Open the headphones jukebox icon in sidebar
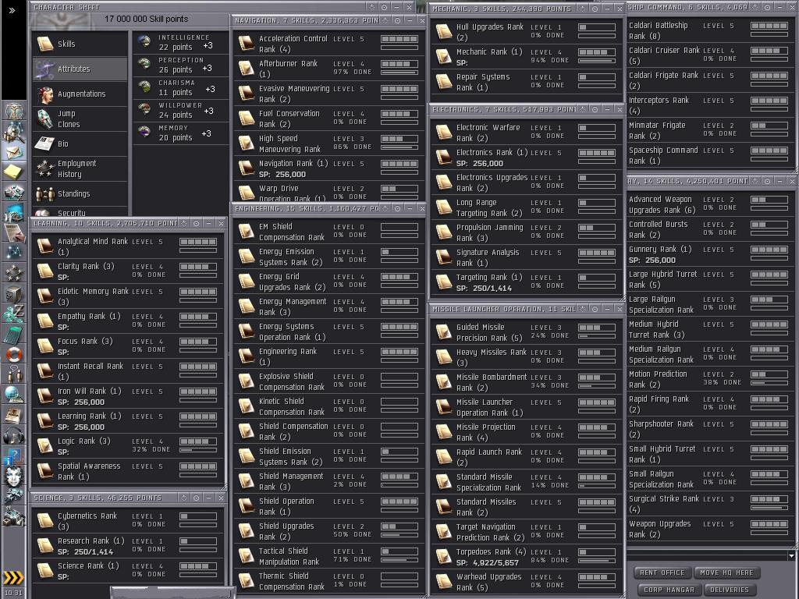Image resolution: width=799 pixels, height=599 pixels. (x=14, y=436)
